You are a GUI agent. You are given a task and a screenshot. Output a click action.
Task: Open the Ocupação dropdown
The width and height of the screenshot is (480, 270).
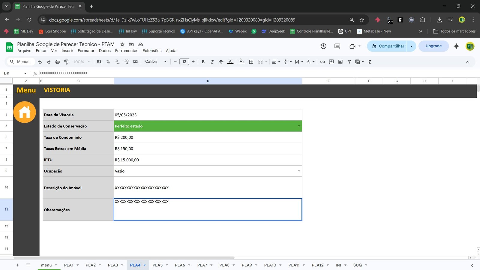coord(299,171)
